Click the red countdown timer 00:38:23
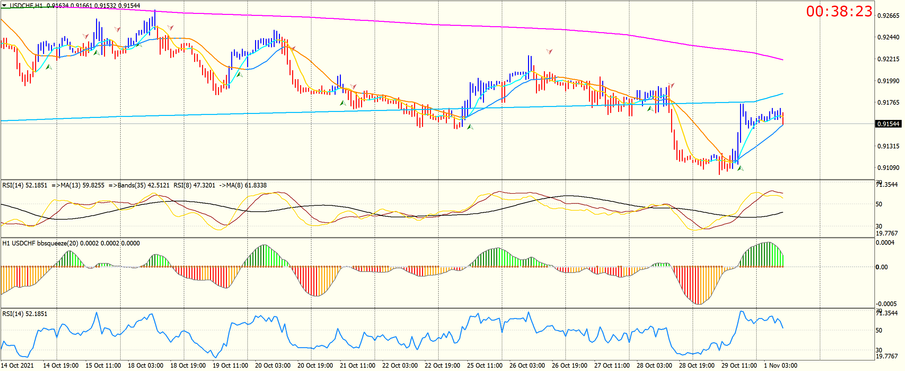Viewport: 905px width, 371px height. pyautogui.click(x=839, y=12)
